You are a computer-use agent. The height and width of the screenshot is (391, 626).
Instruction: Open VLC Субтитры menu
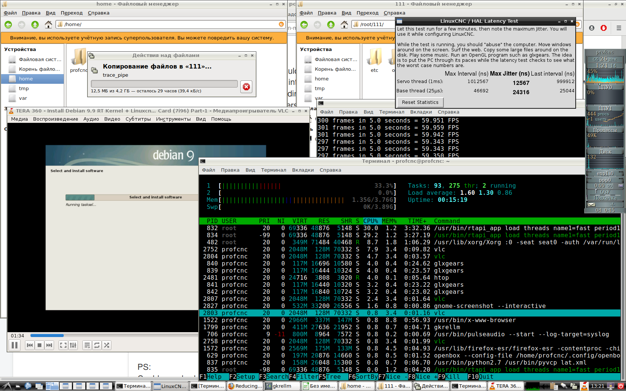(x=138, y=119)
